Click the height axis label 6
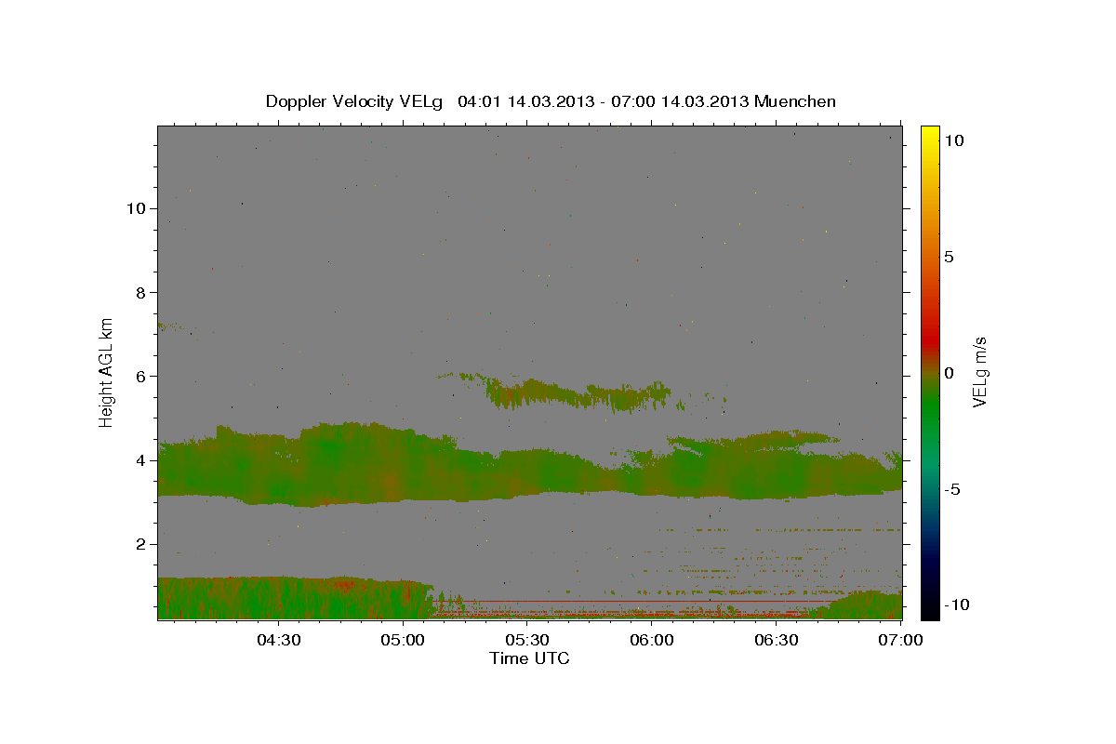Screen dimensions: 1116x744 [139, 376]
